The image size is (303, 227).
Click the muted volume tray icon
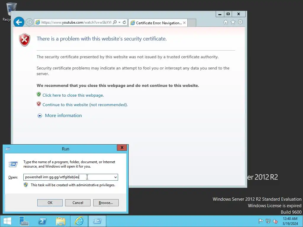pos(275,221)
